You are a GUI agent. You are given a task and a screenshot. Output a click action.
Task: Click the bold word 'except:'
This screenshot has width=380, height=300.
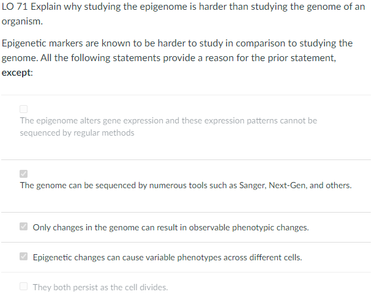coord(18,72)
